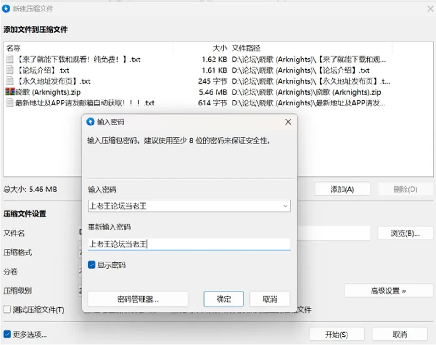Select the file name 【论坛介绍】.txt
436x345 pixels.
(43, 70)
